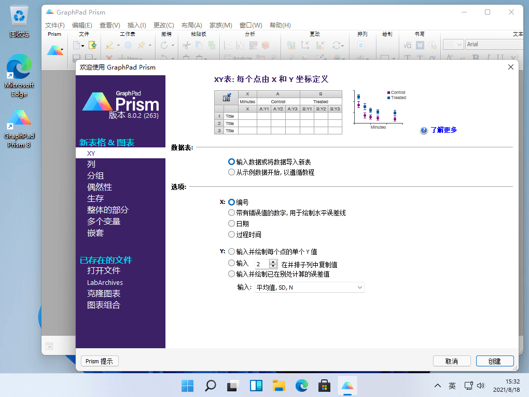Open the 插入(I) menu
Viewport: 529px width, 397px height.
(136, 25)
